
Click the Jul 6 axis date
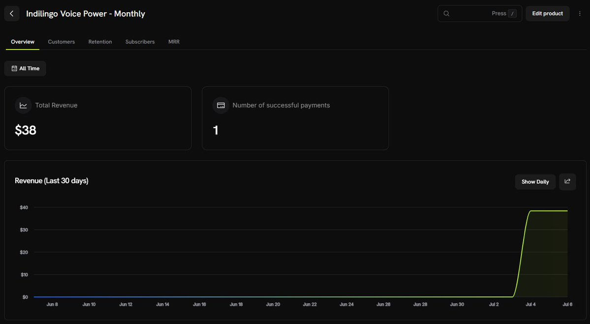point(567,304)
